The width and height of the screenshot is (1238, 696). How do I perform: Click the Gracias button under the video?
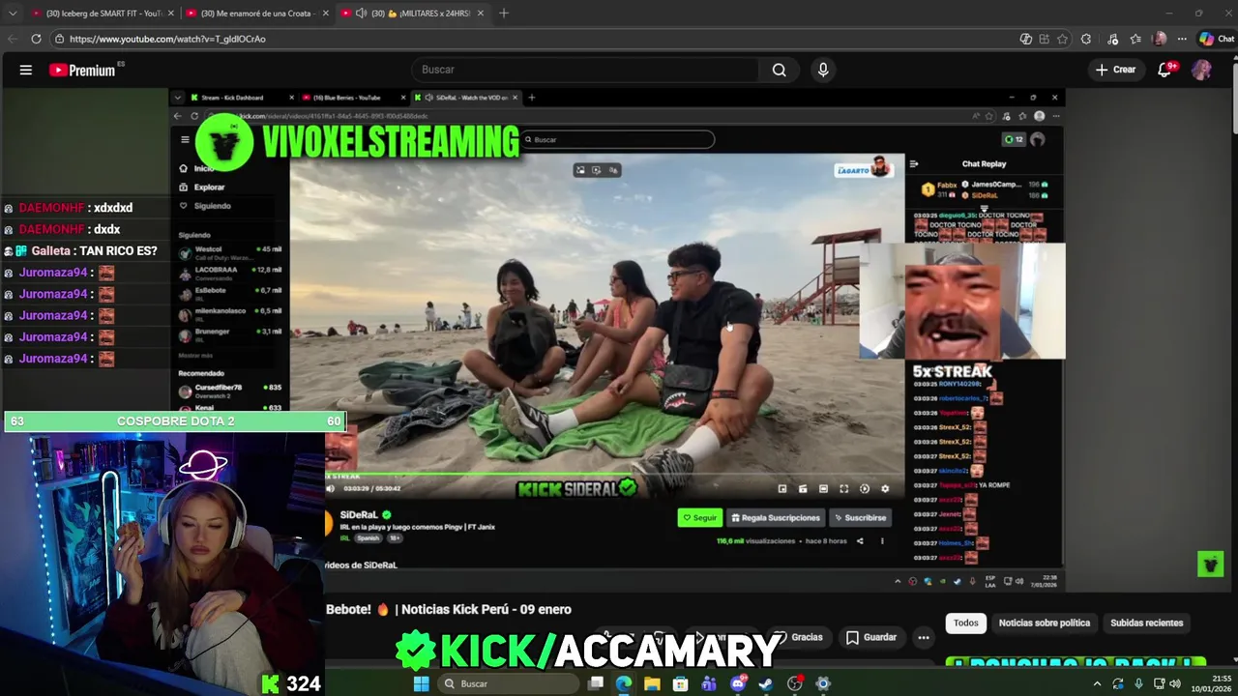point(798,637)
